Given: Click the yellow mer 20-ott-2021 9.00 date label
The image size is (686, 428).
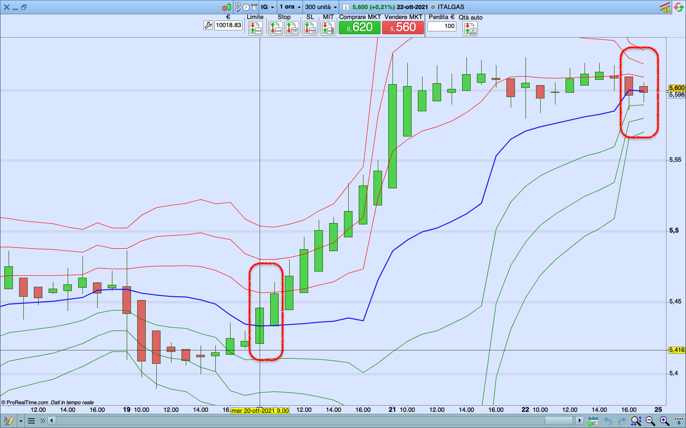Looking at the screenshot, I should (x=260, y=410).
